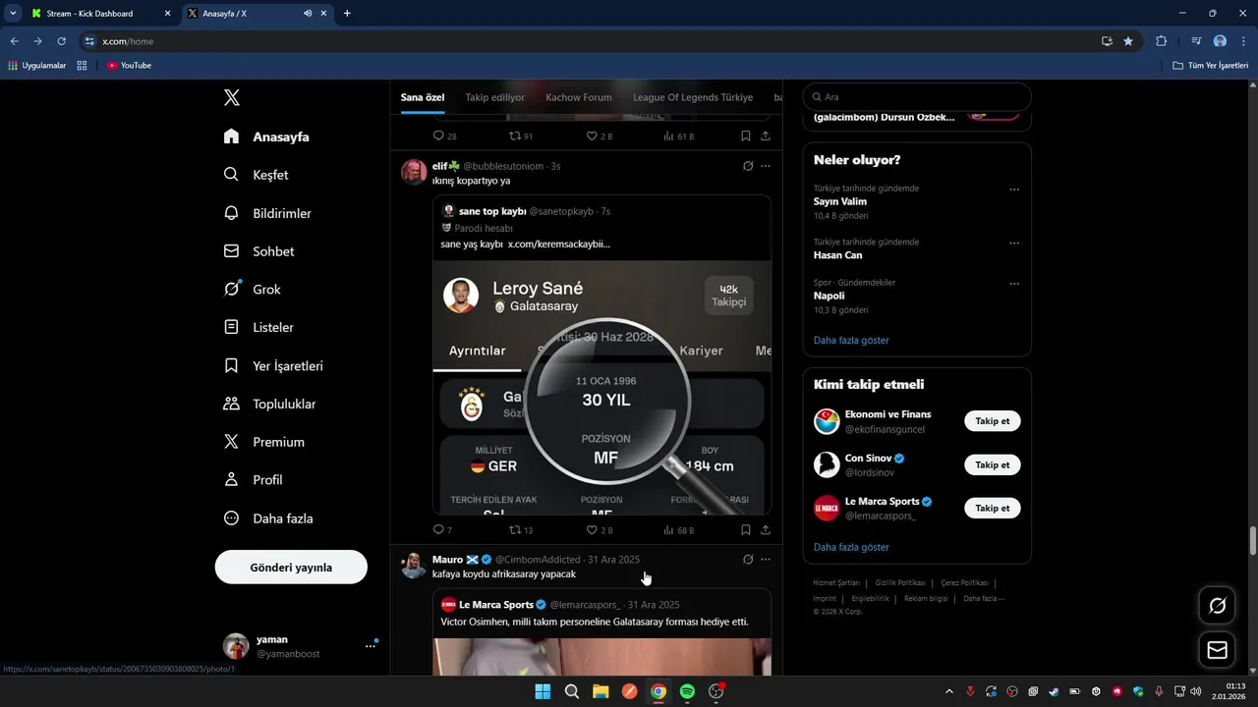Open Yer İşaretleri bookmarks

point(273,365)
